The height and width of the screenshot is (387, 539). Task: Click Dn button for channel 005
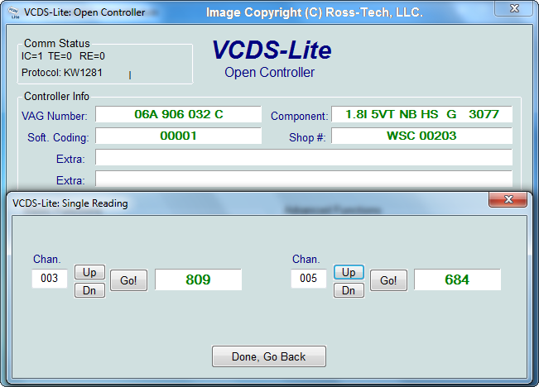[x=349, y=290]
